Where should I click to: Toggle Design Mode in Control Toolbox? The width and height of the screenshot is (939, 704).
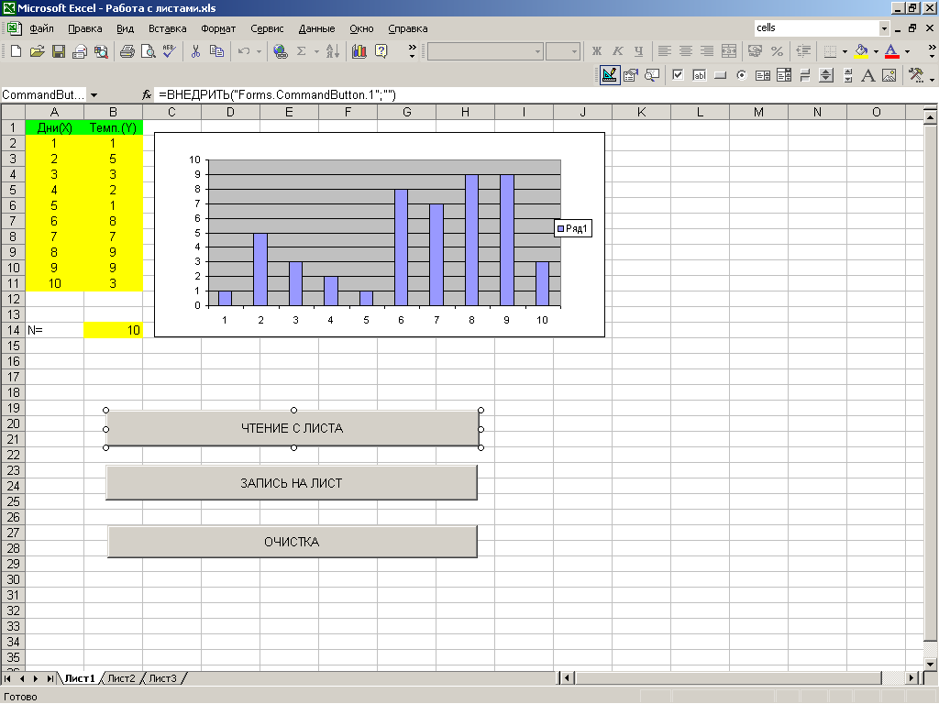(x=610, y=75)
